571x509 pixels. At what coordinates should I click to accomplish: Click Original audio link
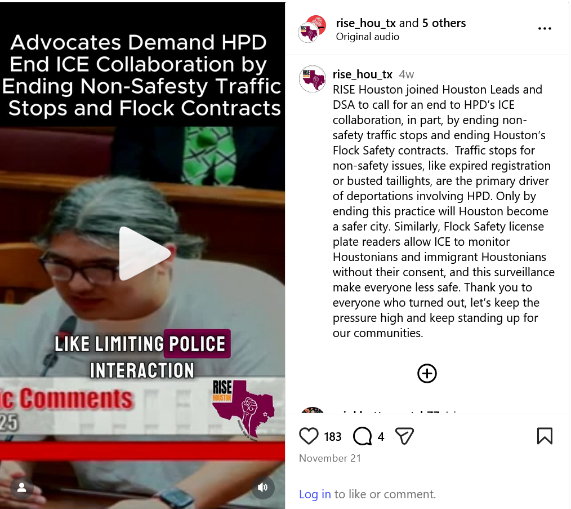368,37
